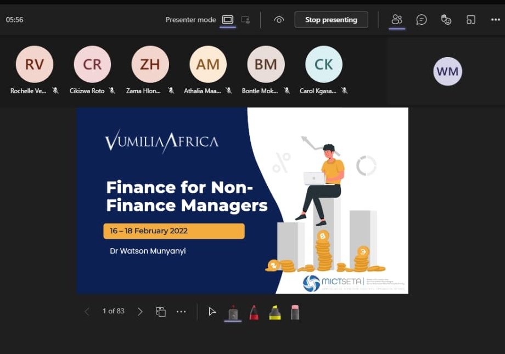This screenshot has height=354, width=505.
Task: Click muted mic icon beside Cikizwa Roto
Action: click(112, 91)
